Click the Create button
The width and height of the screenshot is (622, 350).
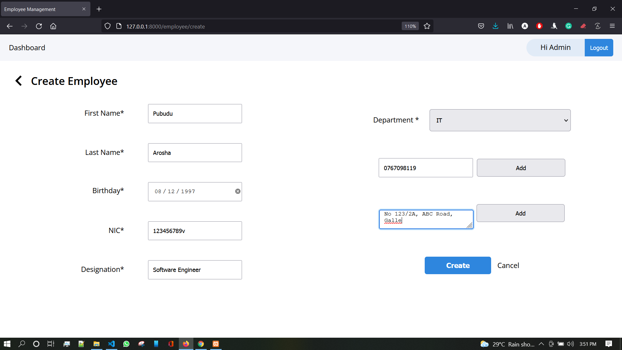[x=458, y=265]
